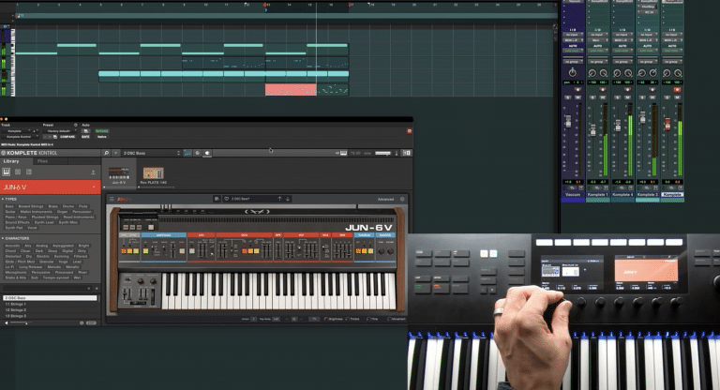Clear the results search with X icon
This screenshot has height=390, width=720.
[x=89, y=289]
